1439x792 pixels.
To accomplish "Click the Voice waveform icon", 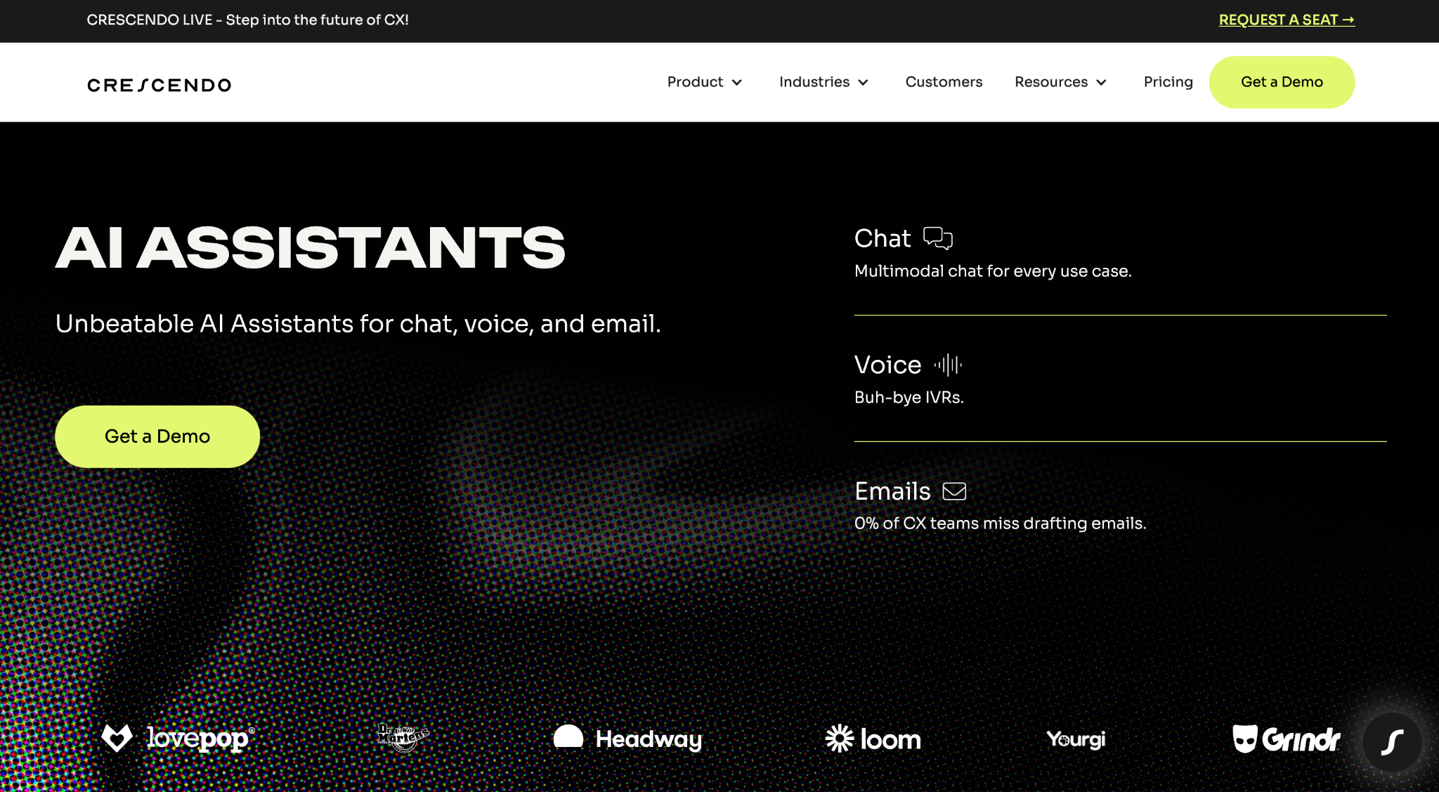I will [948, 365].
